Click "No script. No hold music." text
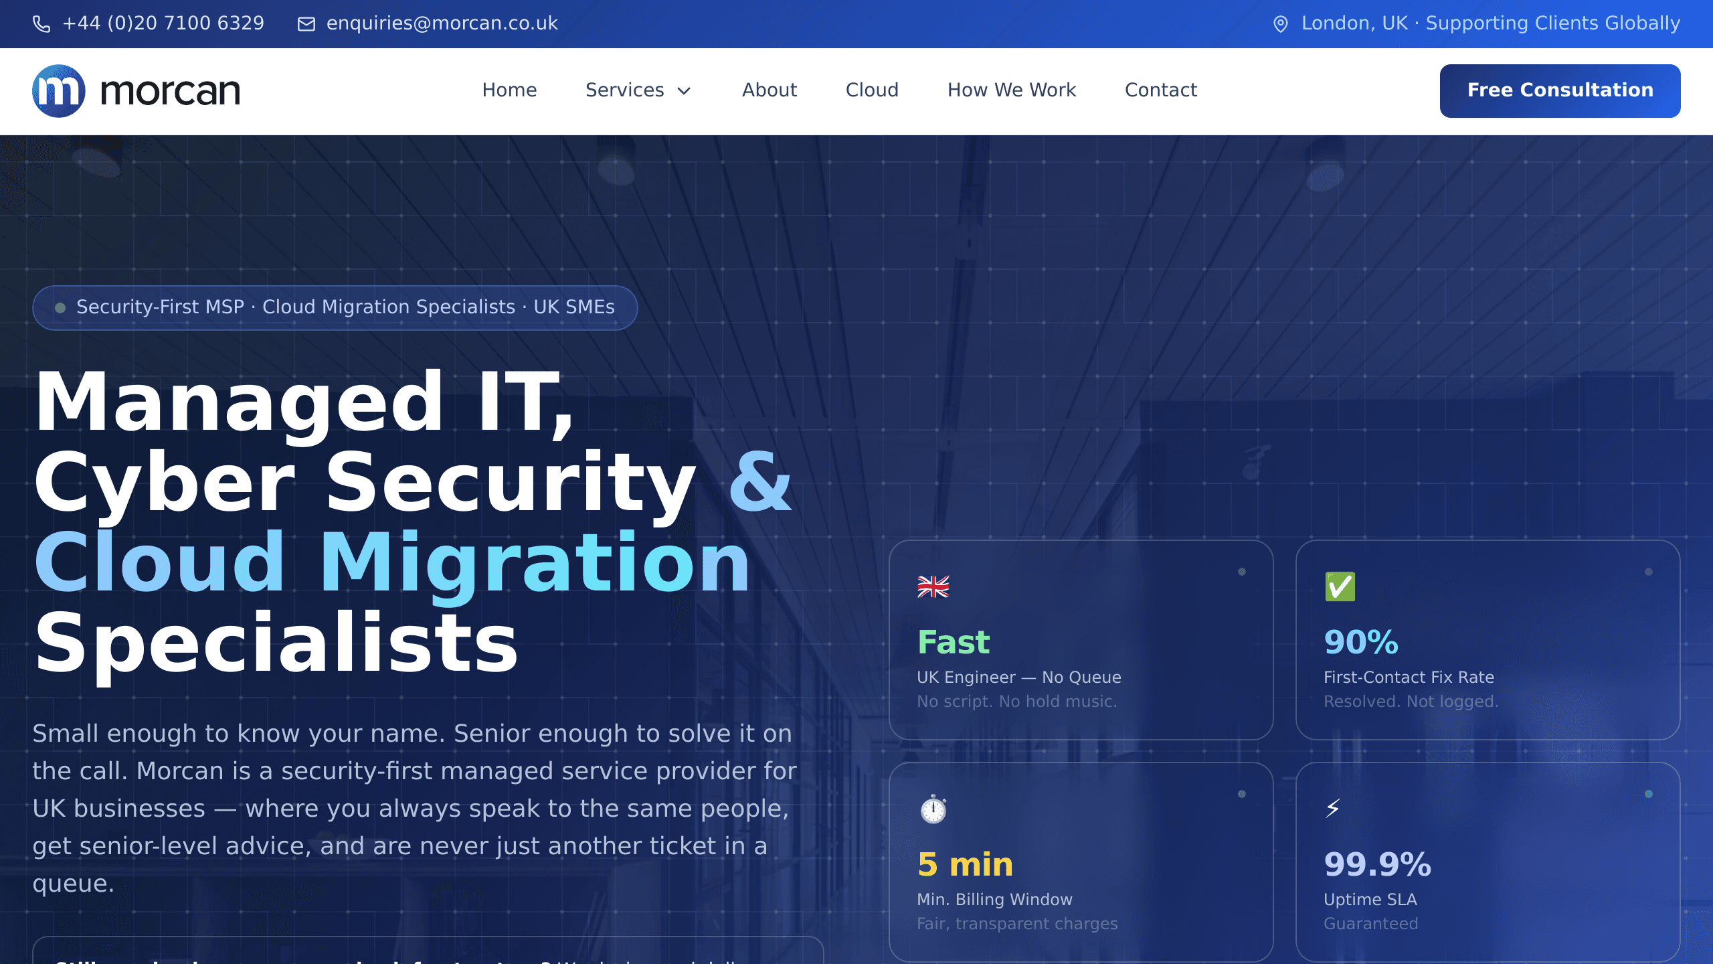1713x964 pixels. [x=1017, y=702]
